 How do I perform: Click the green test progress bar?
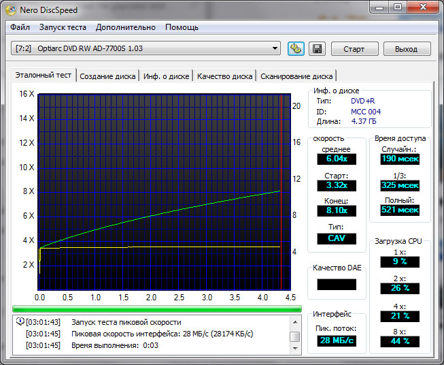coord(156,309)
